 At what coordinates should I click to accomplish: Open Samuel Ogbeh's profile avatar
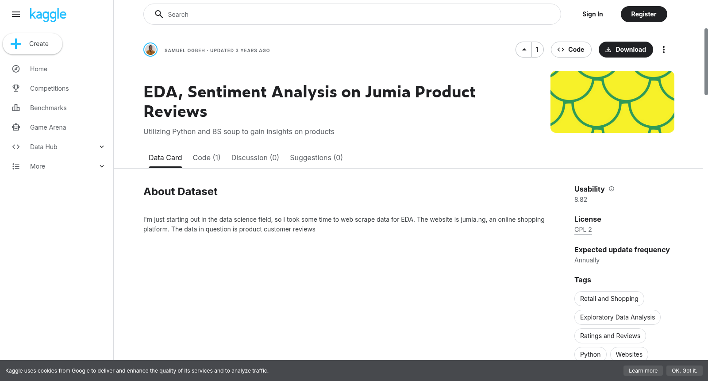(x=150, y=50)
